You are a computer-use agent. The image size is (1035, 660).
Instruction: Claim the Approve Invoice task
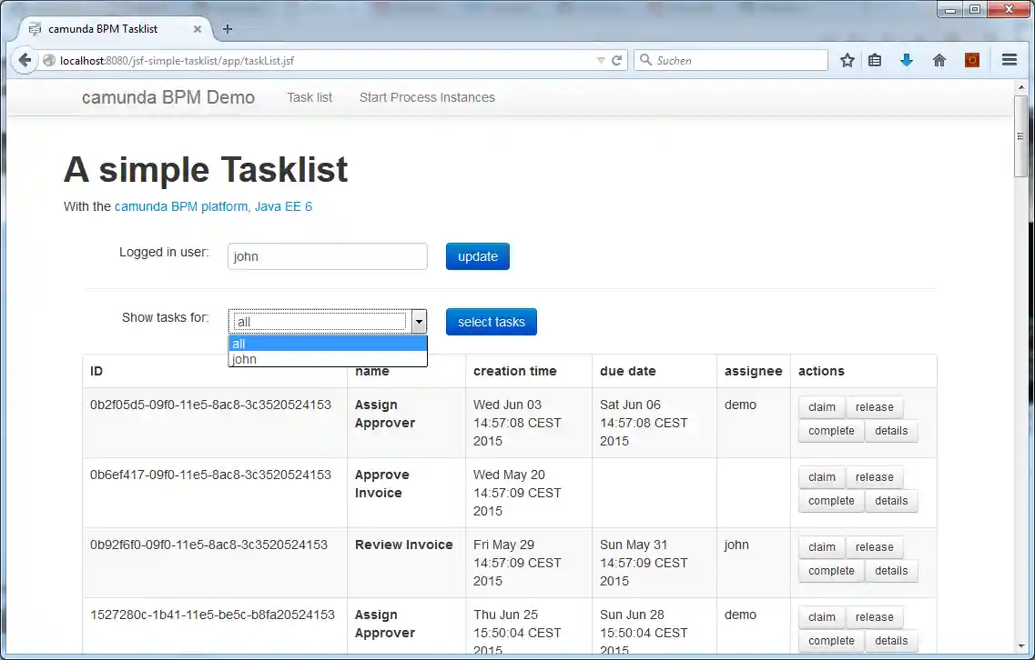click(821, 477)
